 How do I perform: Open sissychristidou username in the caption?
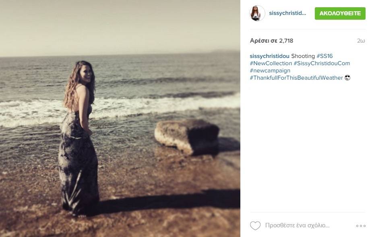tap(269, 56)
